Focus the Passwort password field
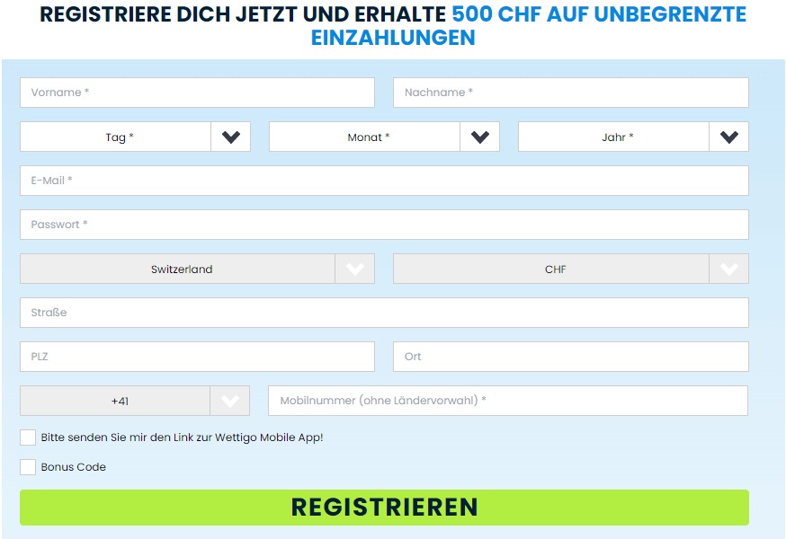Image resolution: width=786 pixels, height=539 pixels. click(x=384, y=224)
